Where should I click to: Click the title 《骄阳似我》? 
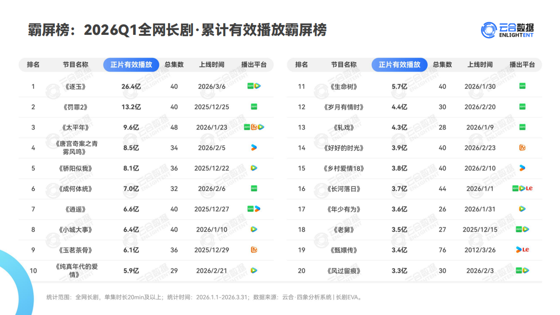coord(75,168)
